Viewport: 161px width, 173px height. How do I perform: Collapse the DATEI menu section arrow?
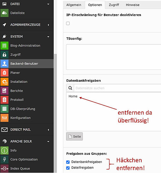[48, 4]
